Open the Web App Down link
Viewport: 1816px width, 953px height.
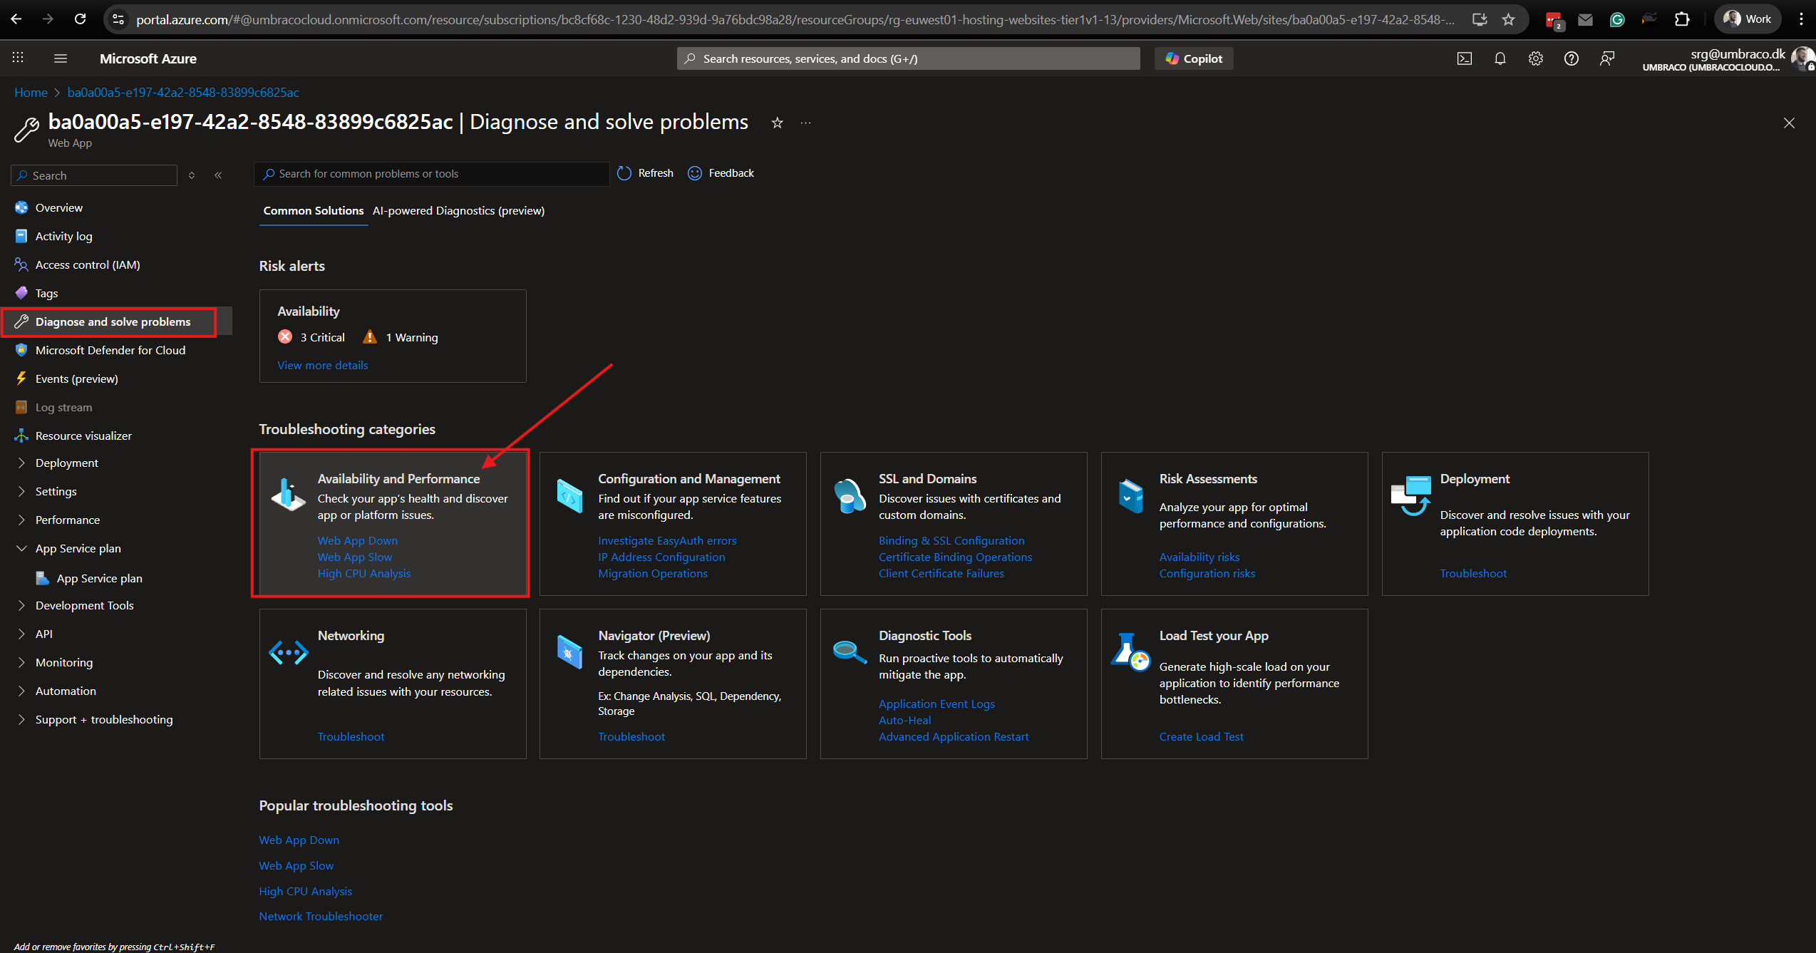click(x=358, y=540)
